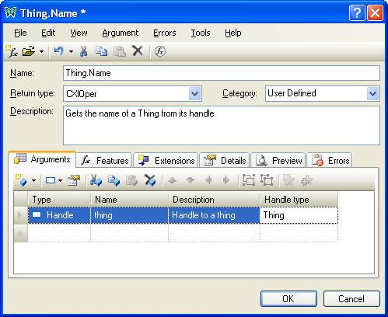Screen dimensions: 388x317
Task: Click the copy icon in top toolbar
Action: [x=101, y=51]
